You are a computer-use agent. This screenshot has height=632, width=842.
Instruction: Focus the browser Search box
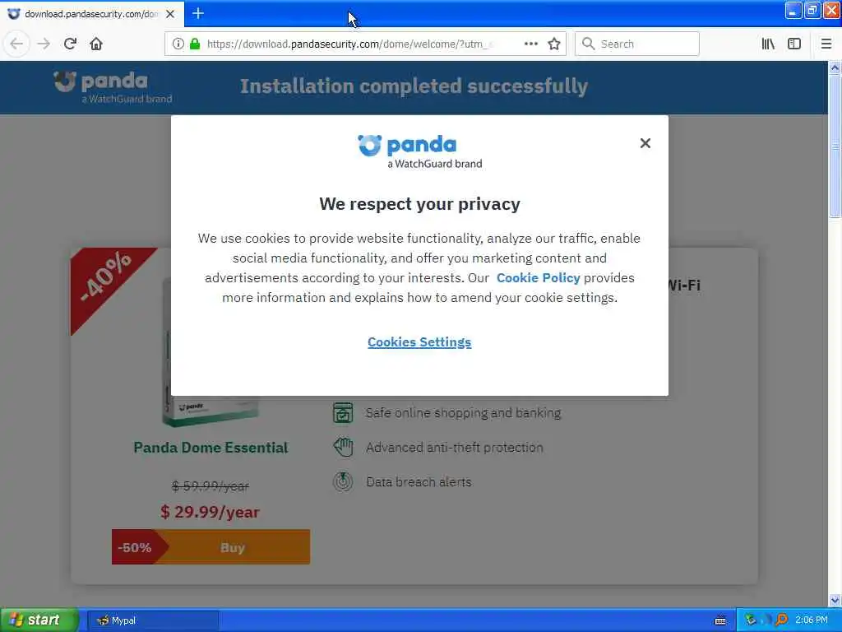coord(637,44)
